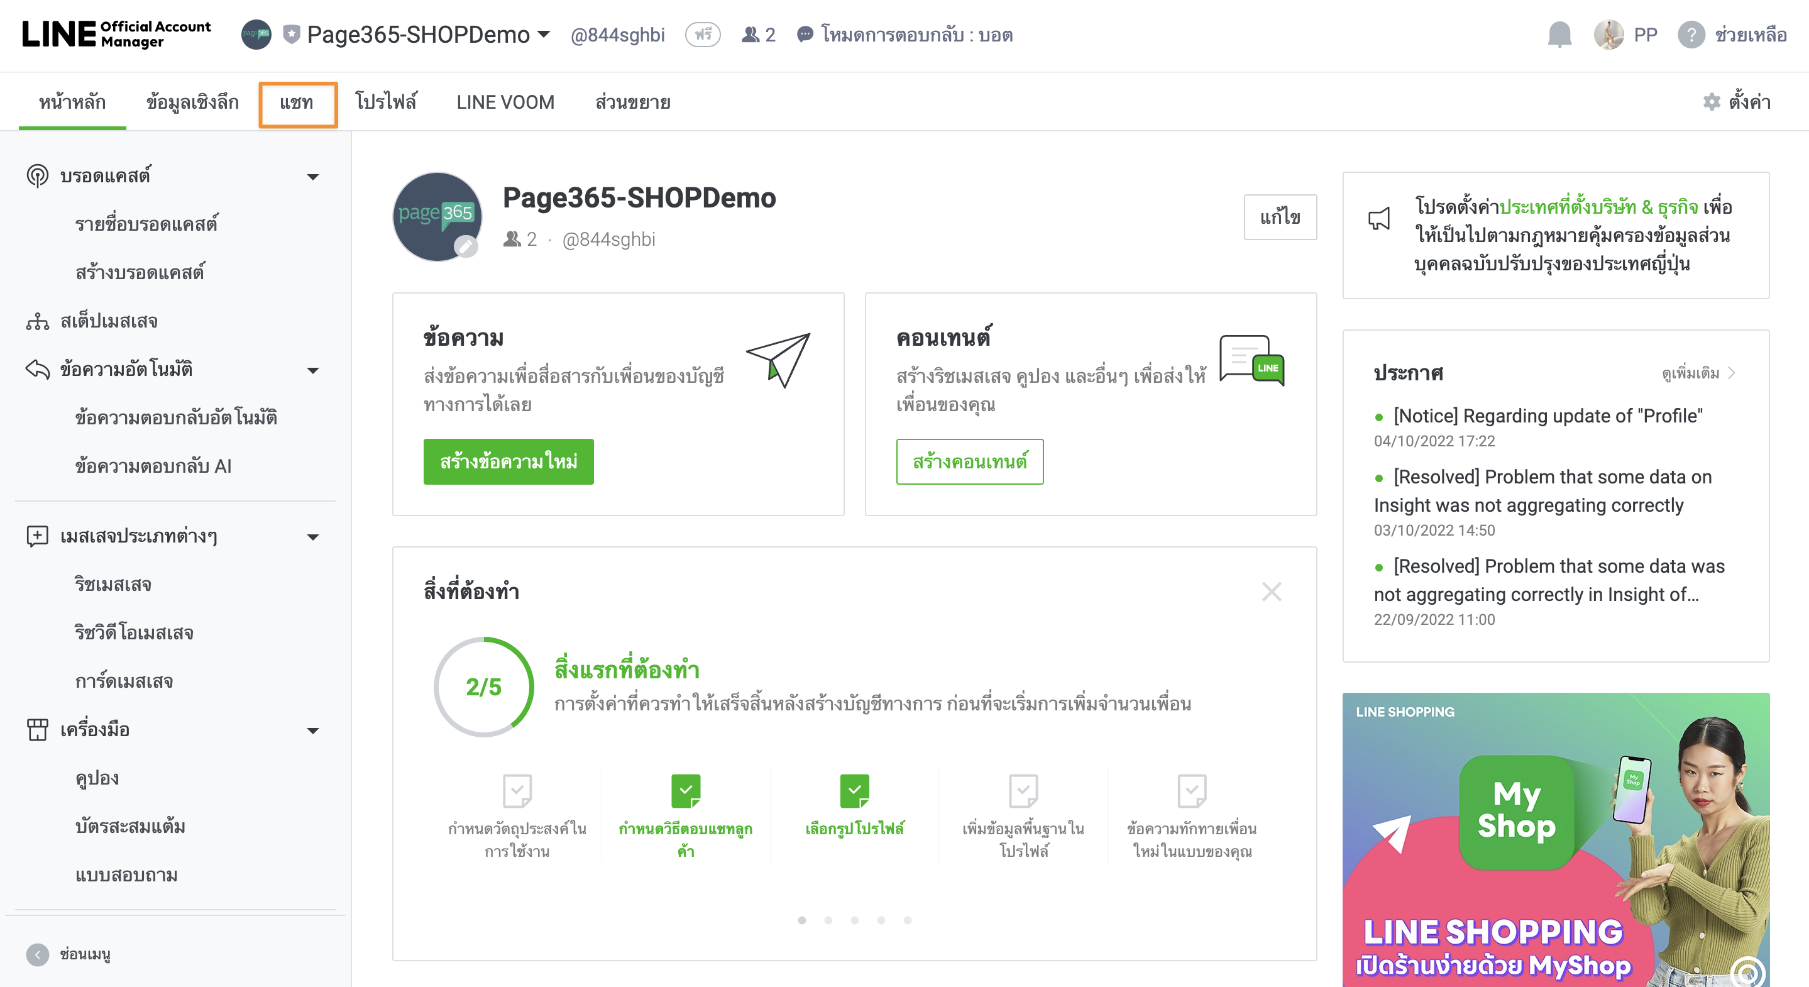Viewport: 1809px width, 987px height.
Task: Open ริชวิดีโอเมสเสจ in sidebar
Action: click(x=134, y=633)
